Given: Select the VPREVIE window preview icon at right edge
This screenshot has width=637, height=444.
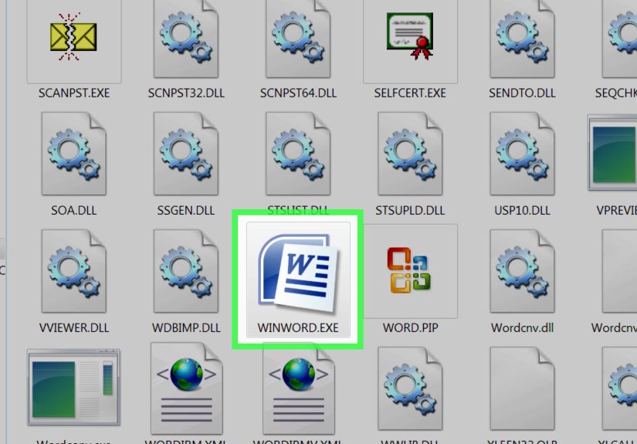Looking at the screenshot, I should click(x=612, y=153).
